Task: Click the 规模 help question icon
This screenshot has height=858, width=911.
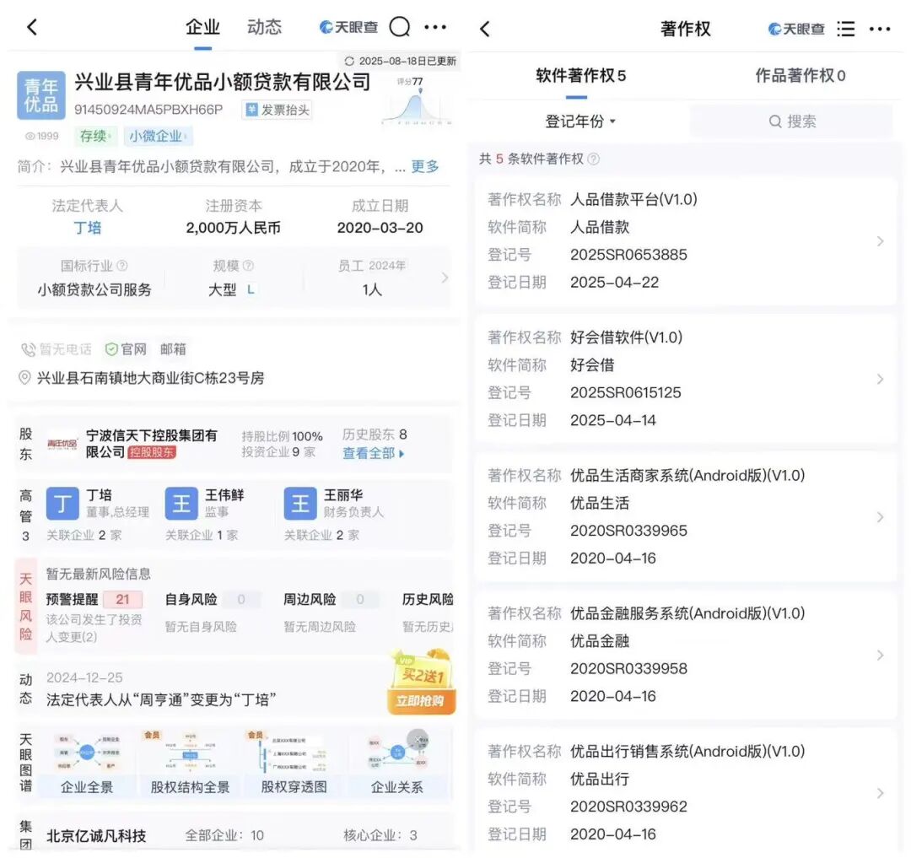Action: click(248, 266)
